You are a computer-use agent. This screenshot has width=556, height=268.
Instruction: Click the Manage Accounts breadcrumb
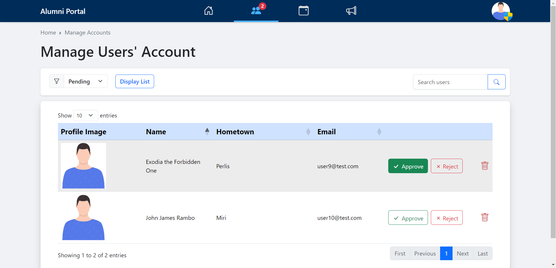[x=87, y=32]
